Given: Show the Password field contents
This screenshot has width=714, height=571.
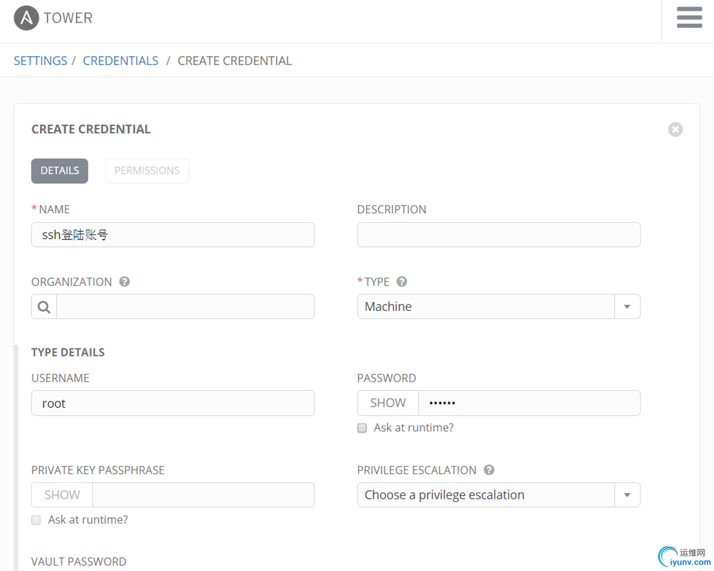Looking at the screenshot, I should pyautogui.click(x=387, y=403).
